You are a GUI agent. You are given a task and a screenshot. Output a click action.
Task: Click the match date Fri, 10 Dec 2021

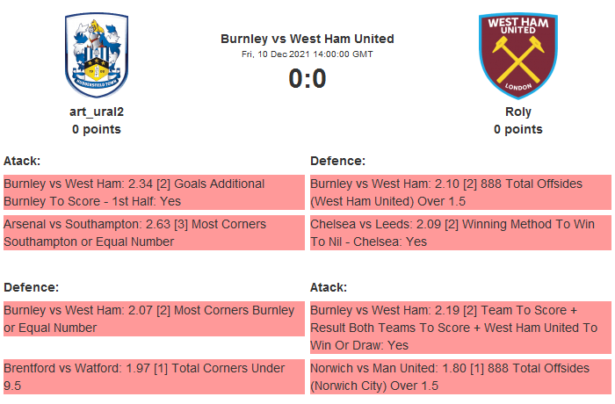click(x=307, y=54)
